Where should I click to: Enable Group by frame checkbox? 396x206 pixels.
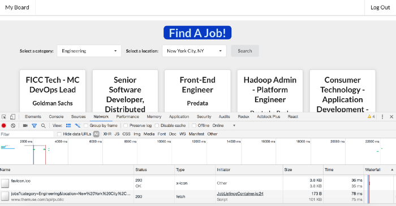(86, 125)
